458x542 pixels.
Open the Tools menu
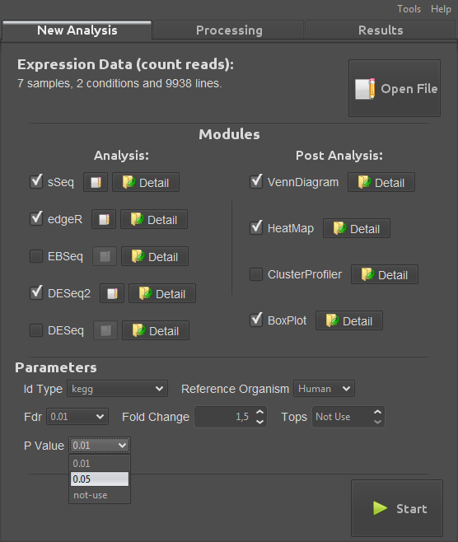coord(409,9)
